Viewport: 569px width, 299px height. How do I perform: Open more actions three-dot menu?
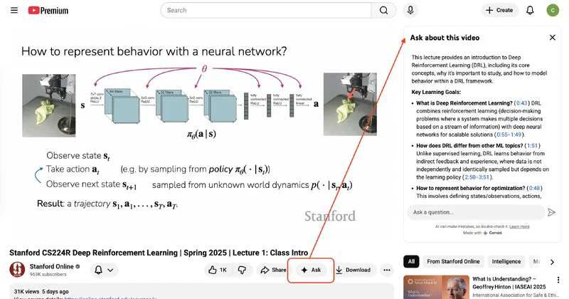(x=387, y=270)
